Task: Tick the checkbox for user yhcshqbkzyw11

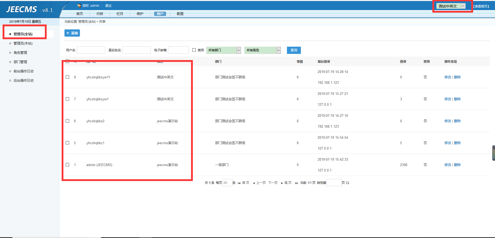Action: coord(68,77)
